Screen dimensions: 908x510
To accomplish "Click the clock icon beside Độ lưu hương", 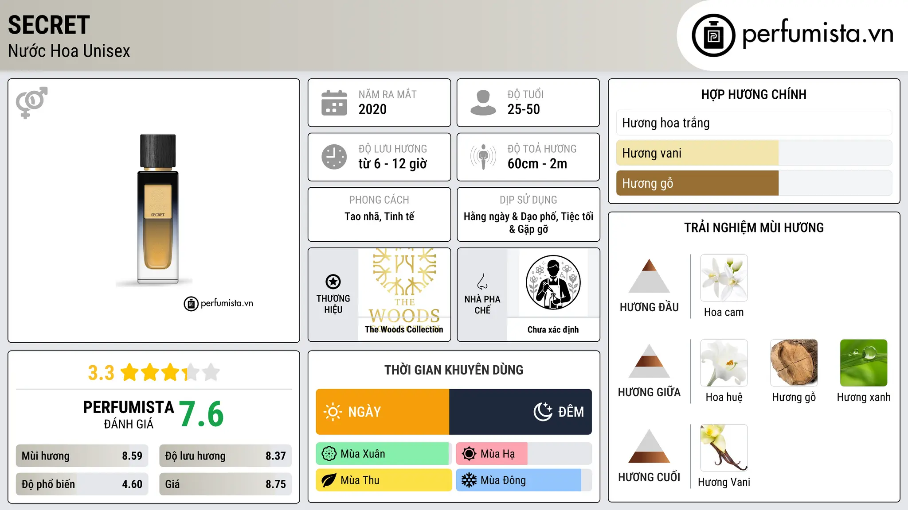I will [x=334, y=157].
